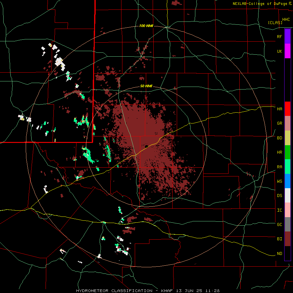The image size is (293, 293).
Task: Click the pink IC ice crystals swatch
Action: click(x=287, y=210)
